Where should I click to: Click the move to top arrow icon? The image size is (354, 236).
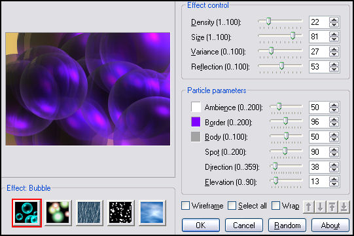click(x=332, y=206)
